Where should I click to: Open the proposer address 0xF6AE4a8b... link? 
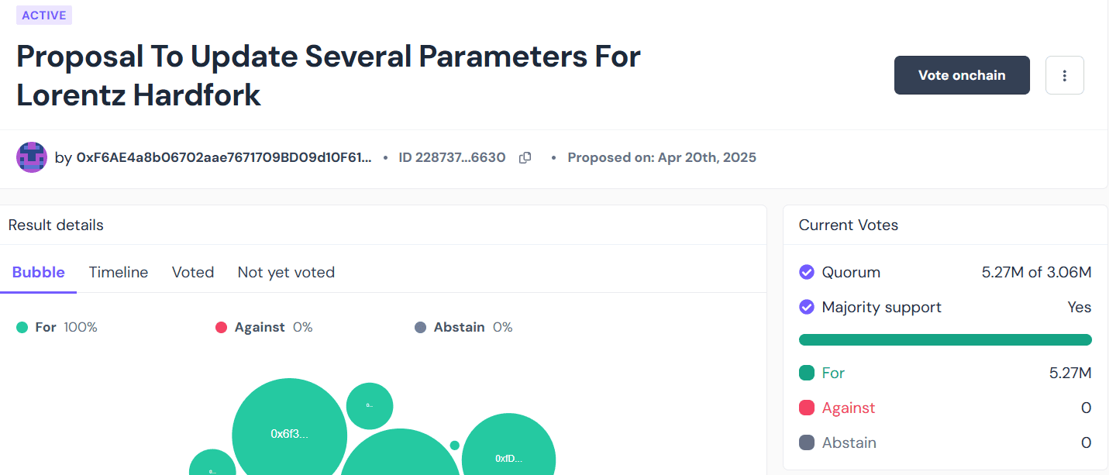(223, 157)
